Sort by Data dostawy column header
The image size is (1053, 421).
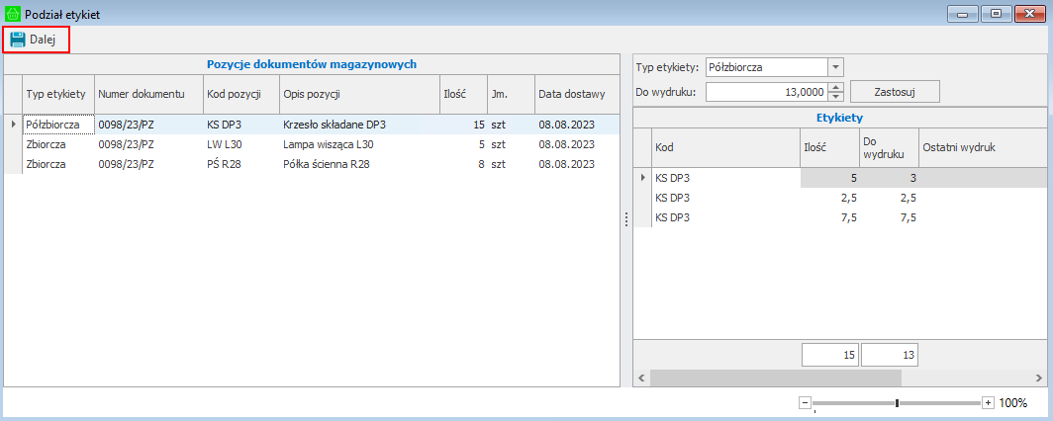click(x=571, y=94)
